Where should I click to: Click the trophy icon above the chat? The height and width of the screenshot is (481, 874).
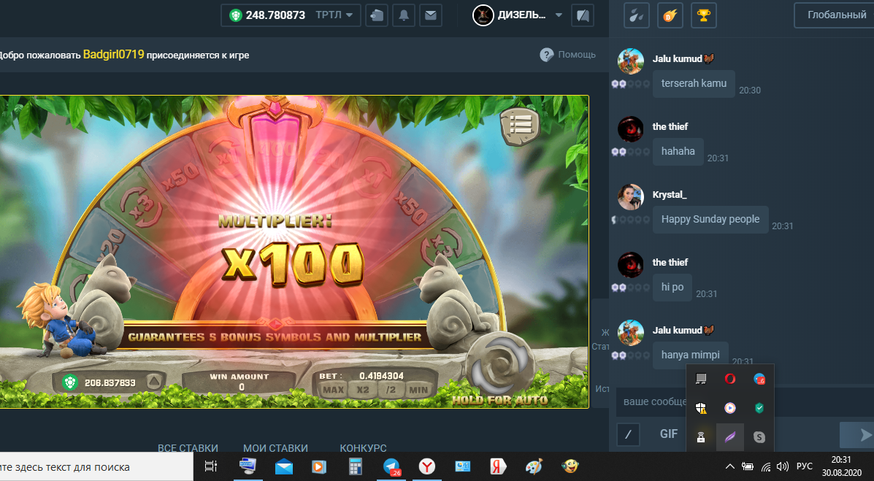coord(703,15)
